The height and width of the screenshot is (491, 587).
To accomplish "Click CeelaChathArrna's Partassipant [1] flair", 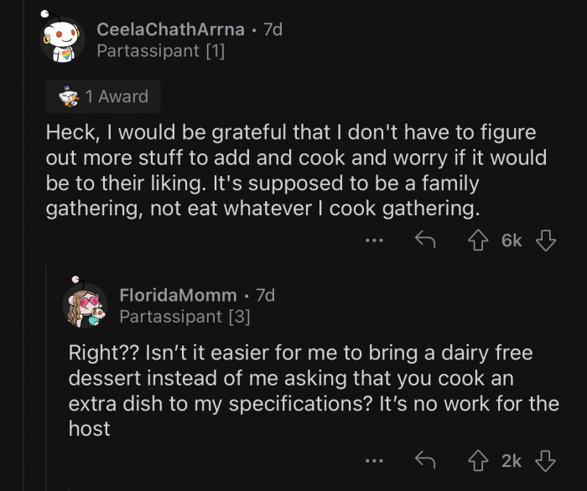I will [x=161, y=51].
